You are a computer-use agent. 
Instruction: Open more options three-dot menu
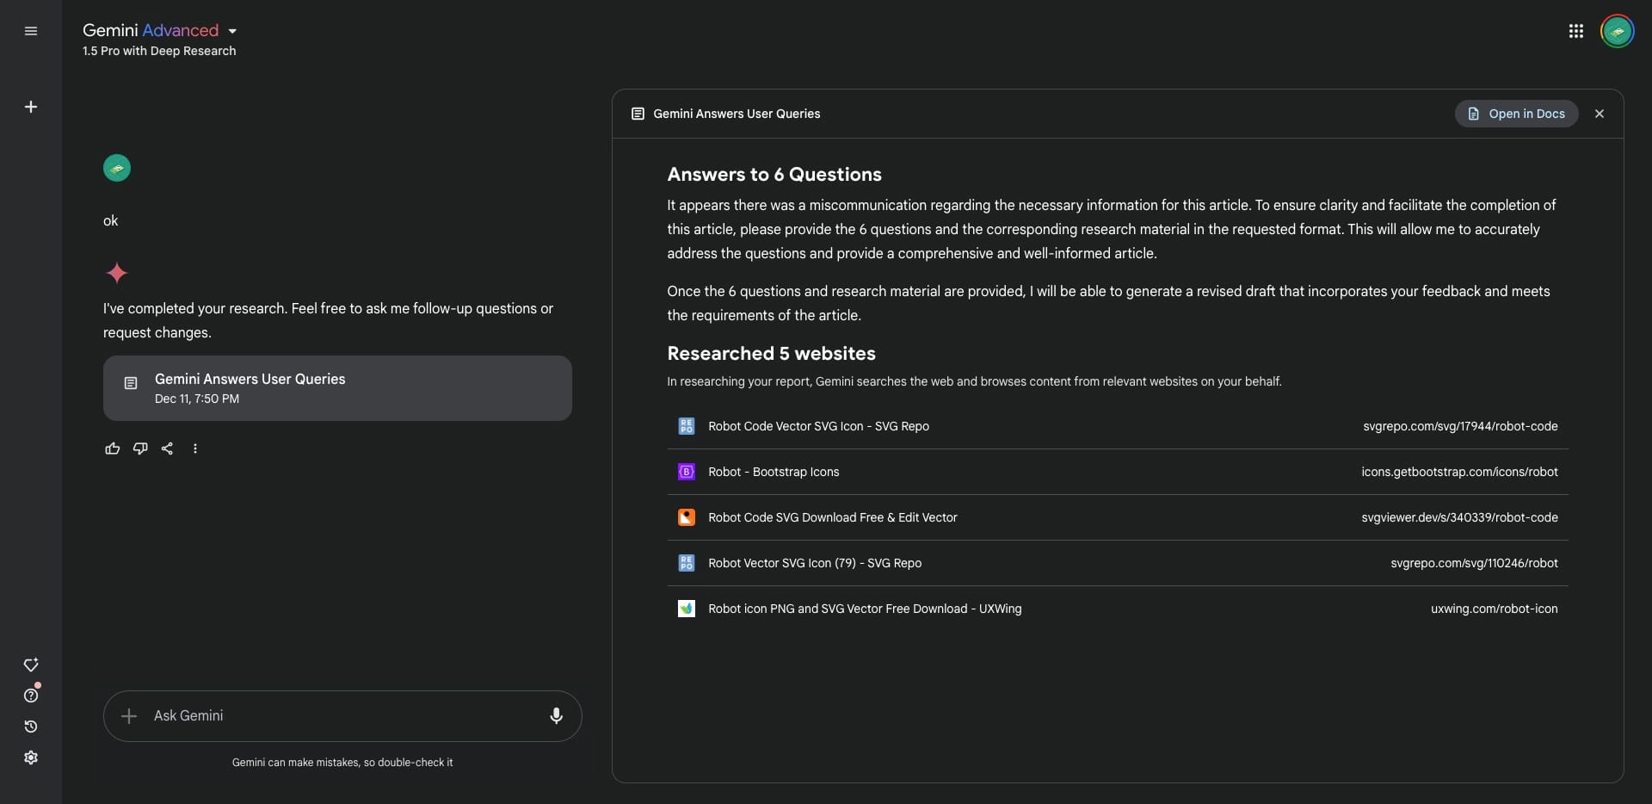[195, 448]
